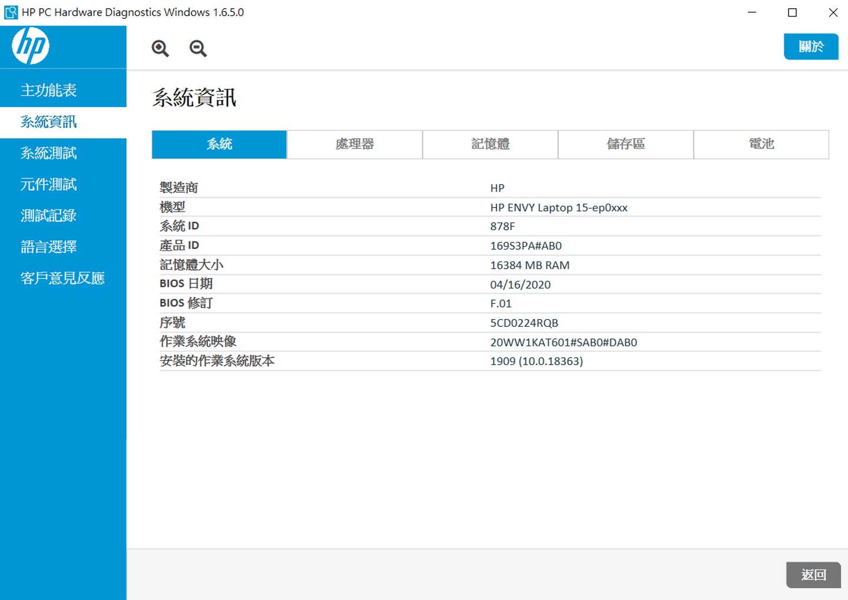The height and width of the screenshot is (600, 848).
Task: Click the BIOS 日期 row label
Action: point(186,284)
